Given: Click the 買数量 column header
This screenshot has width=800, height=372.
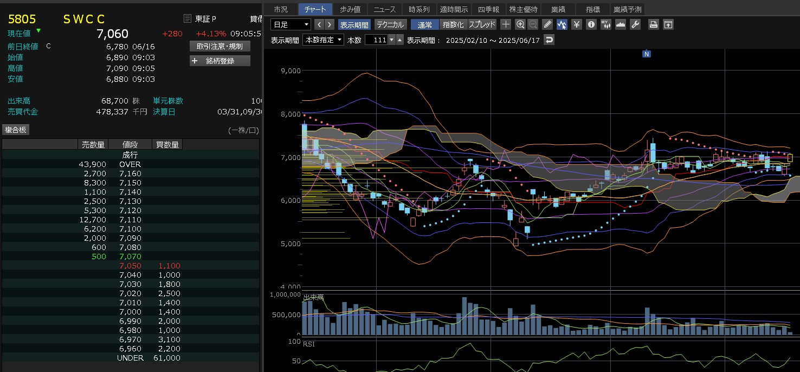Looking at the screenshot, I should 167,144.
